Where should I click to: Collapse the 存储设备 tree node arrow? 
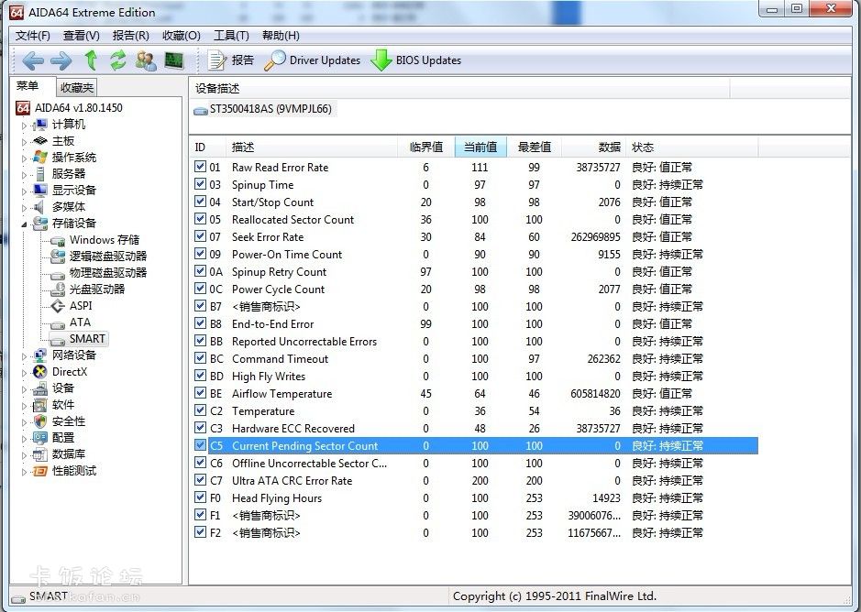click(x=24, y=224)
